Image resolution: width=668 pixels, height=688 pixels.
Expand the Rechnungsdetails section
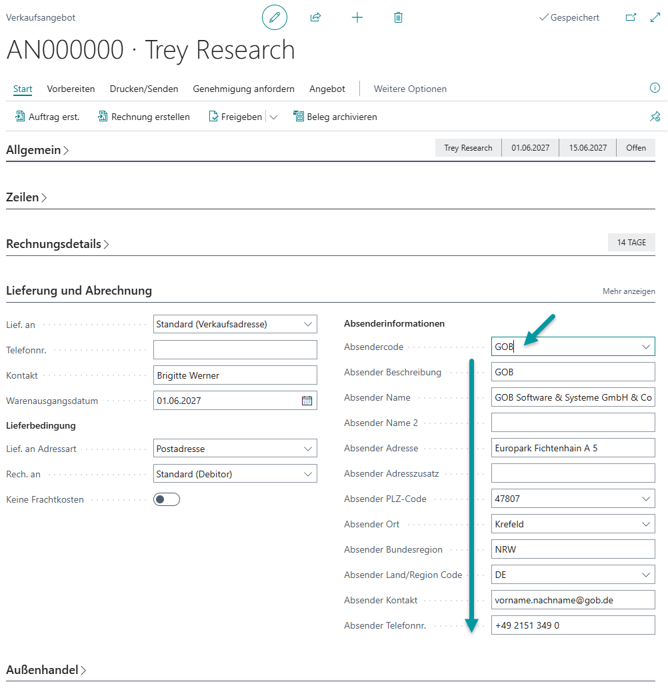click(x=57, y=244)
